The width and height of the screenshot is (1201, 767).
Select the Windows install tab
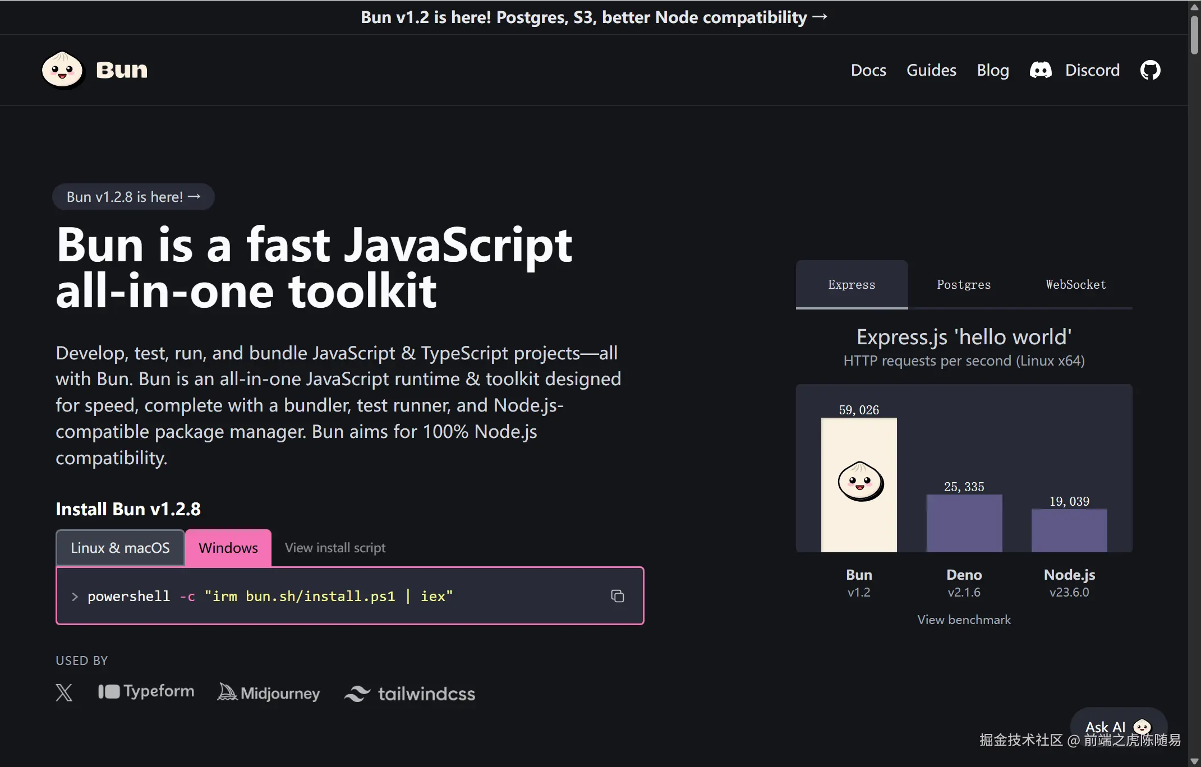pyautogui.click(x=228, y=548)
